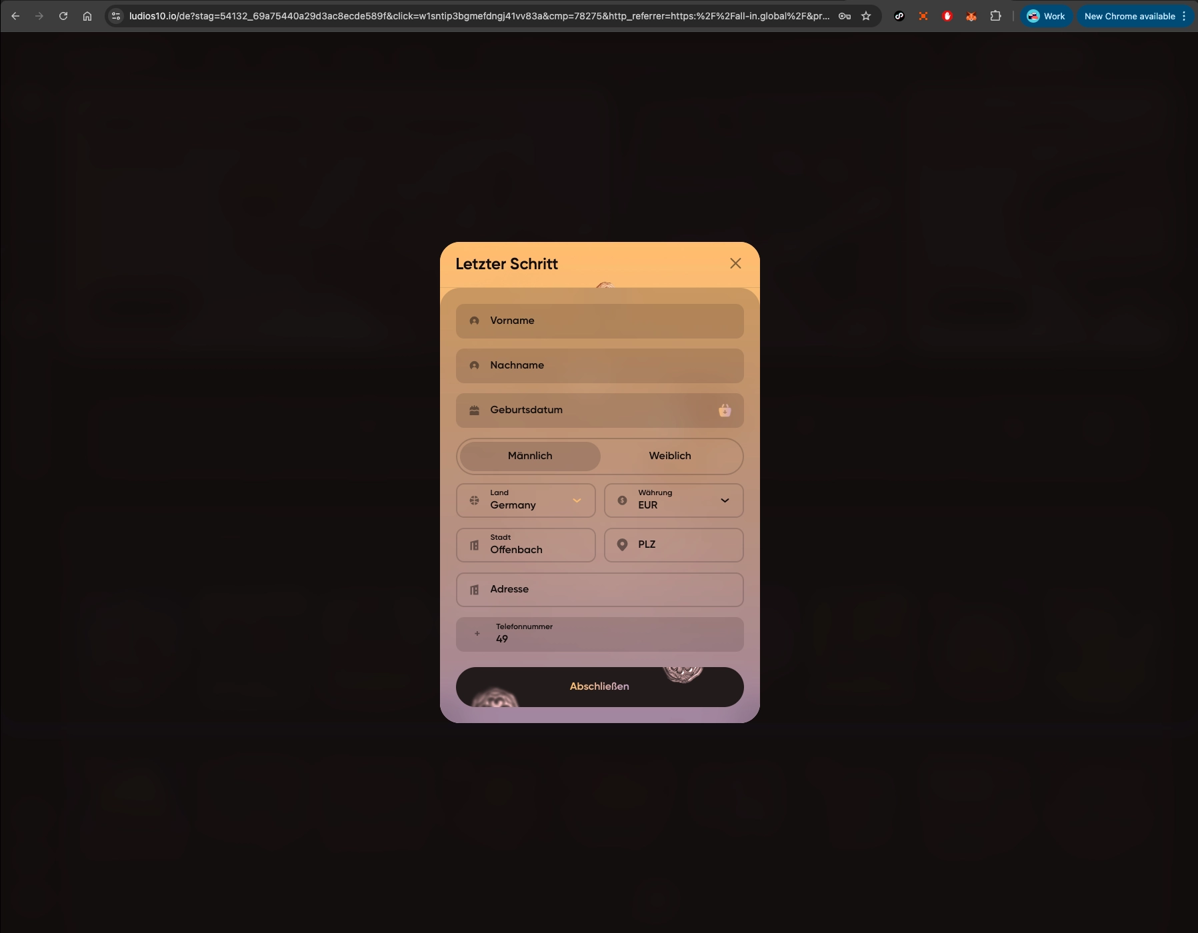Click the Nachname input field

(599, 366)
